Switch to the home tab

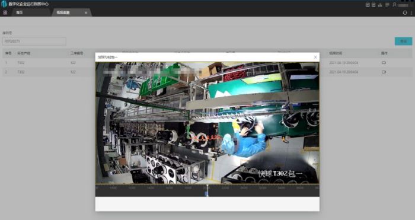(20, 12)
